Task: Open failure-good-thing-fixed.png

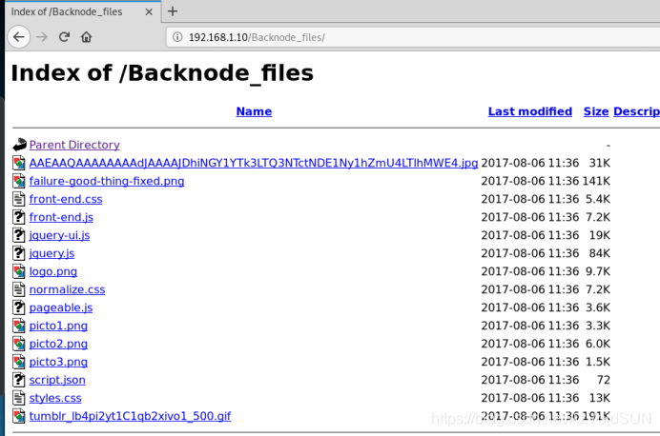Action: (107, 181)
